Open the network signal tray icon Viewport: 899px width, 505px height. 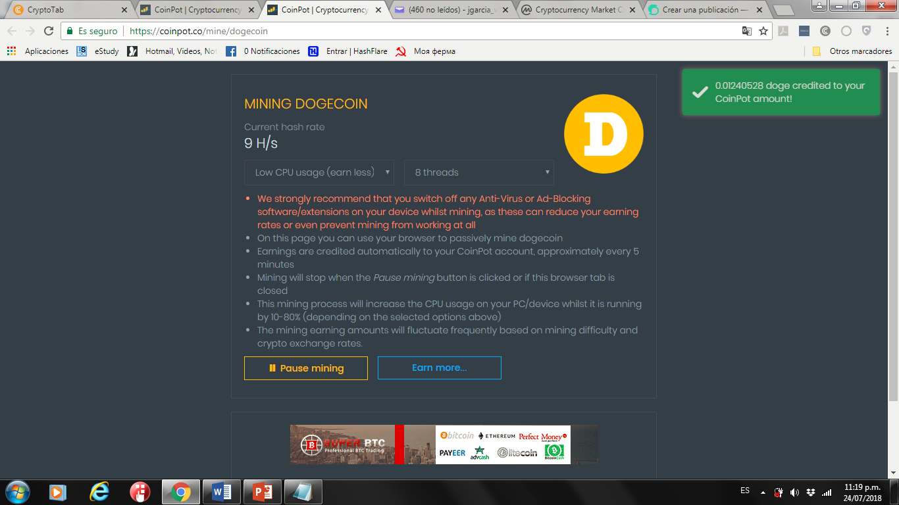pyautogui.click(x=827, y=492)
